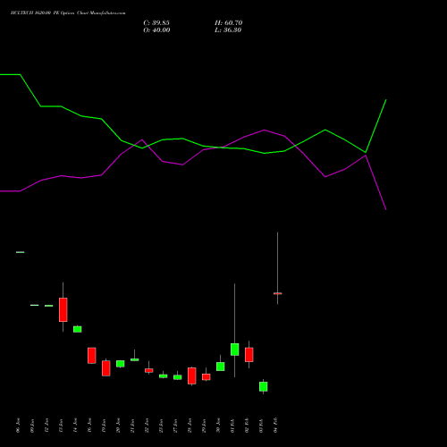This screenshot has height=447, width=447.
Task: Click the green candlestick above 14 Jan
Action: click(78, 329)
